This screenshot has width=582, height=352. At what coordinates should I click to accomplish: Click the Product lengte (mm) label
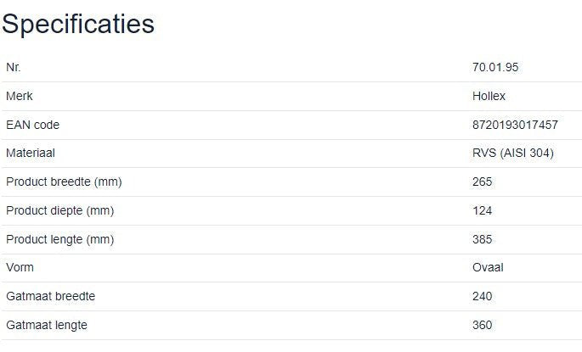pyautogui.click(x=59, y=239)
